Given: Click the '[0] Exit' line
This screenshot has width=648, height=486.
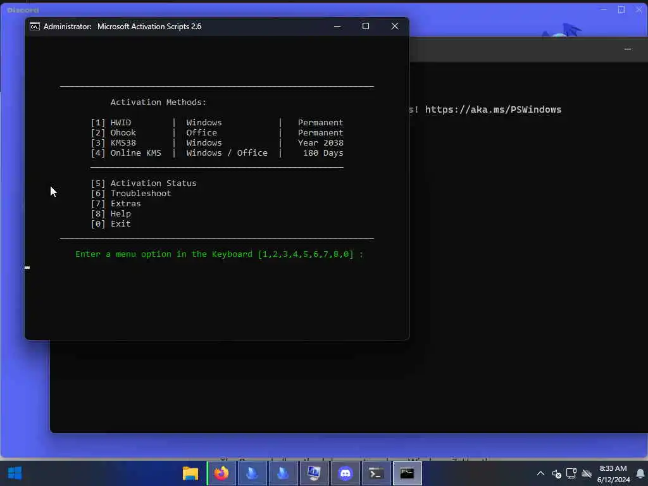Looking at the screenshot, I should coord(111,223).
